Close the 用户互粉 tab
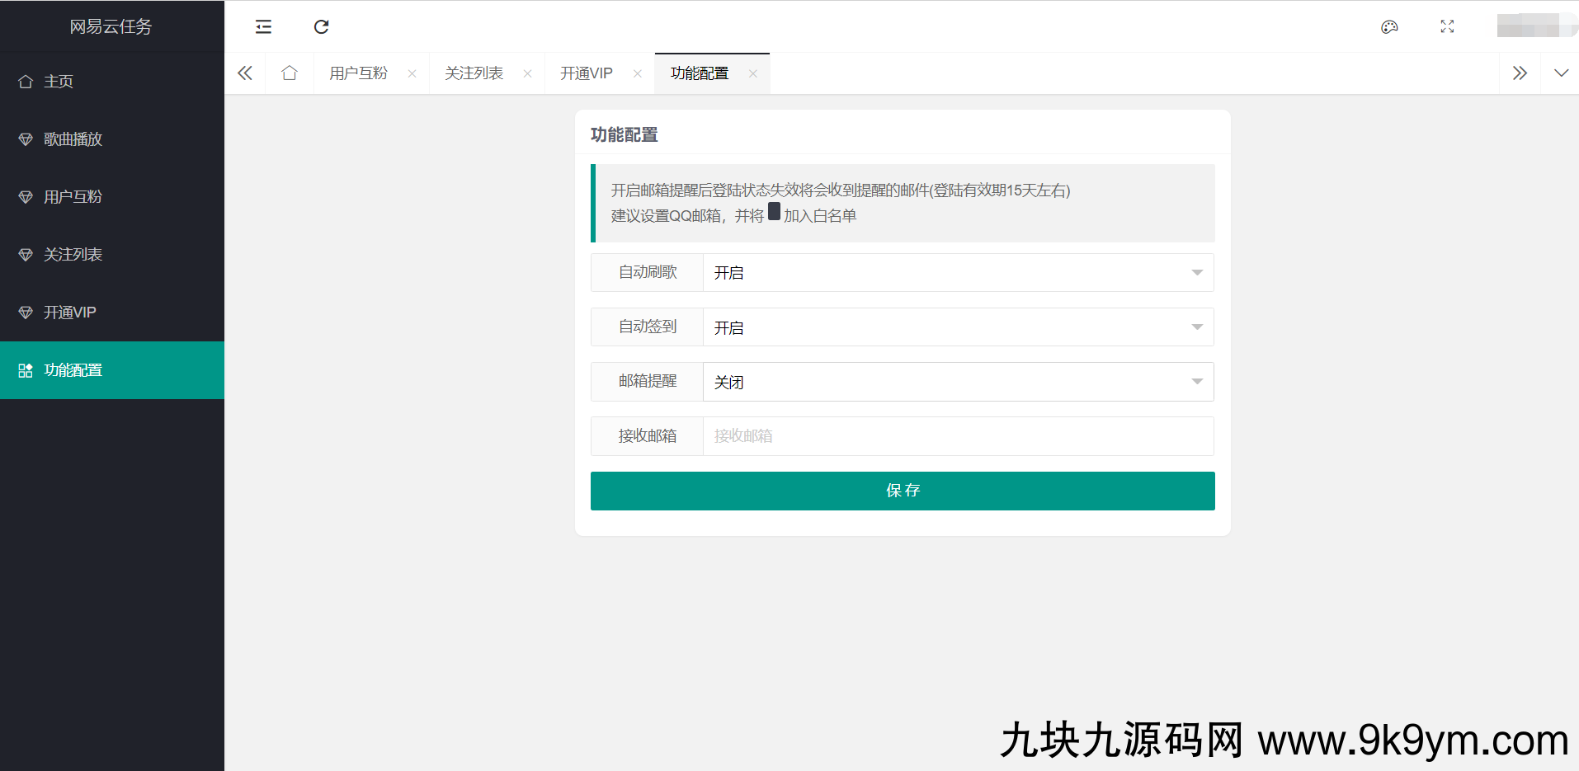Screen dimensions: 1579x771 tap(412, 73)
